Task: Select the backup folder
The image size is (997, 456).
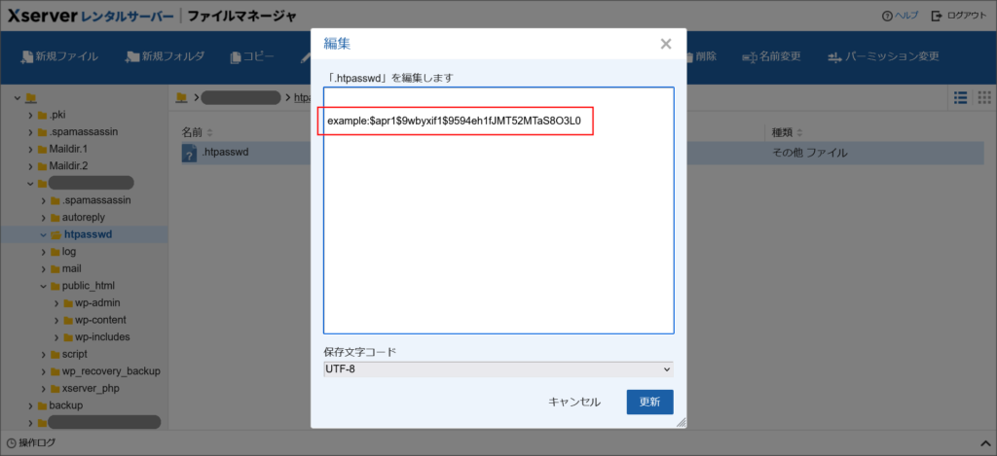Action: tap(65, 405)
